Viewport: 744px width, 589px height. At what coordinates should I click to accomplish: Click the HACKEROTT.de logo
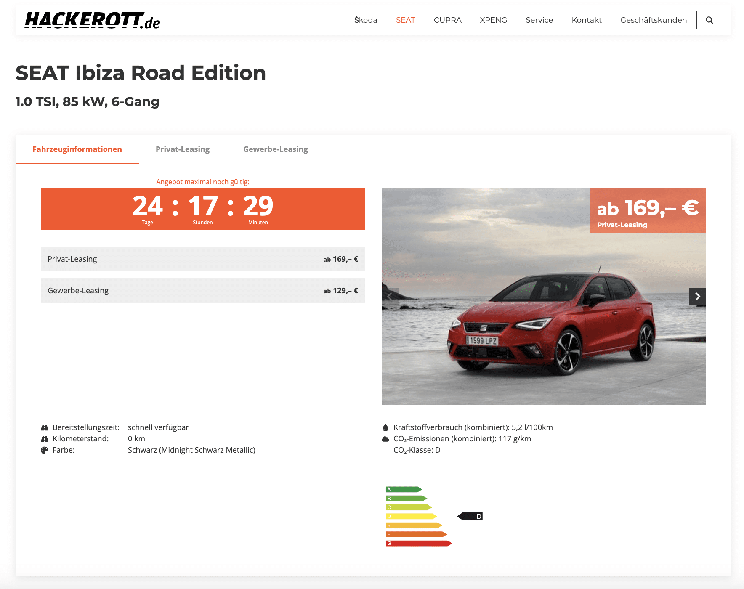(x=92, y=20)
